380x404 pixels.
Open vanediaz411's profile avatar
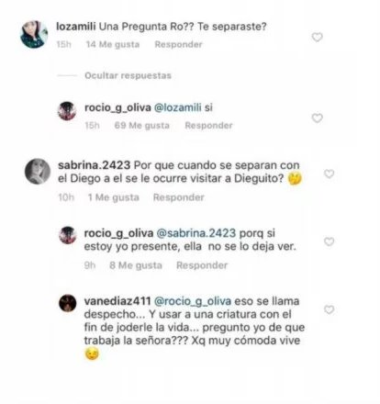click(67, 303)
